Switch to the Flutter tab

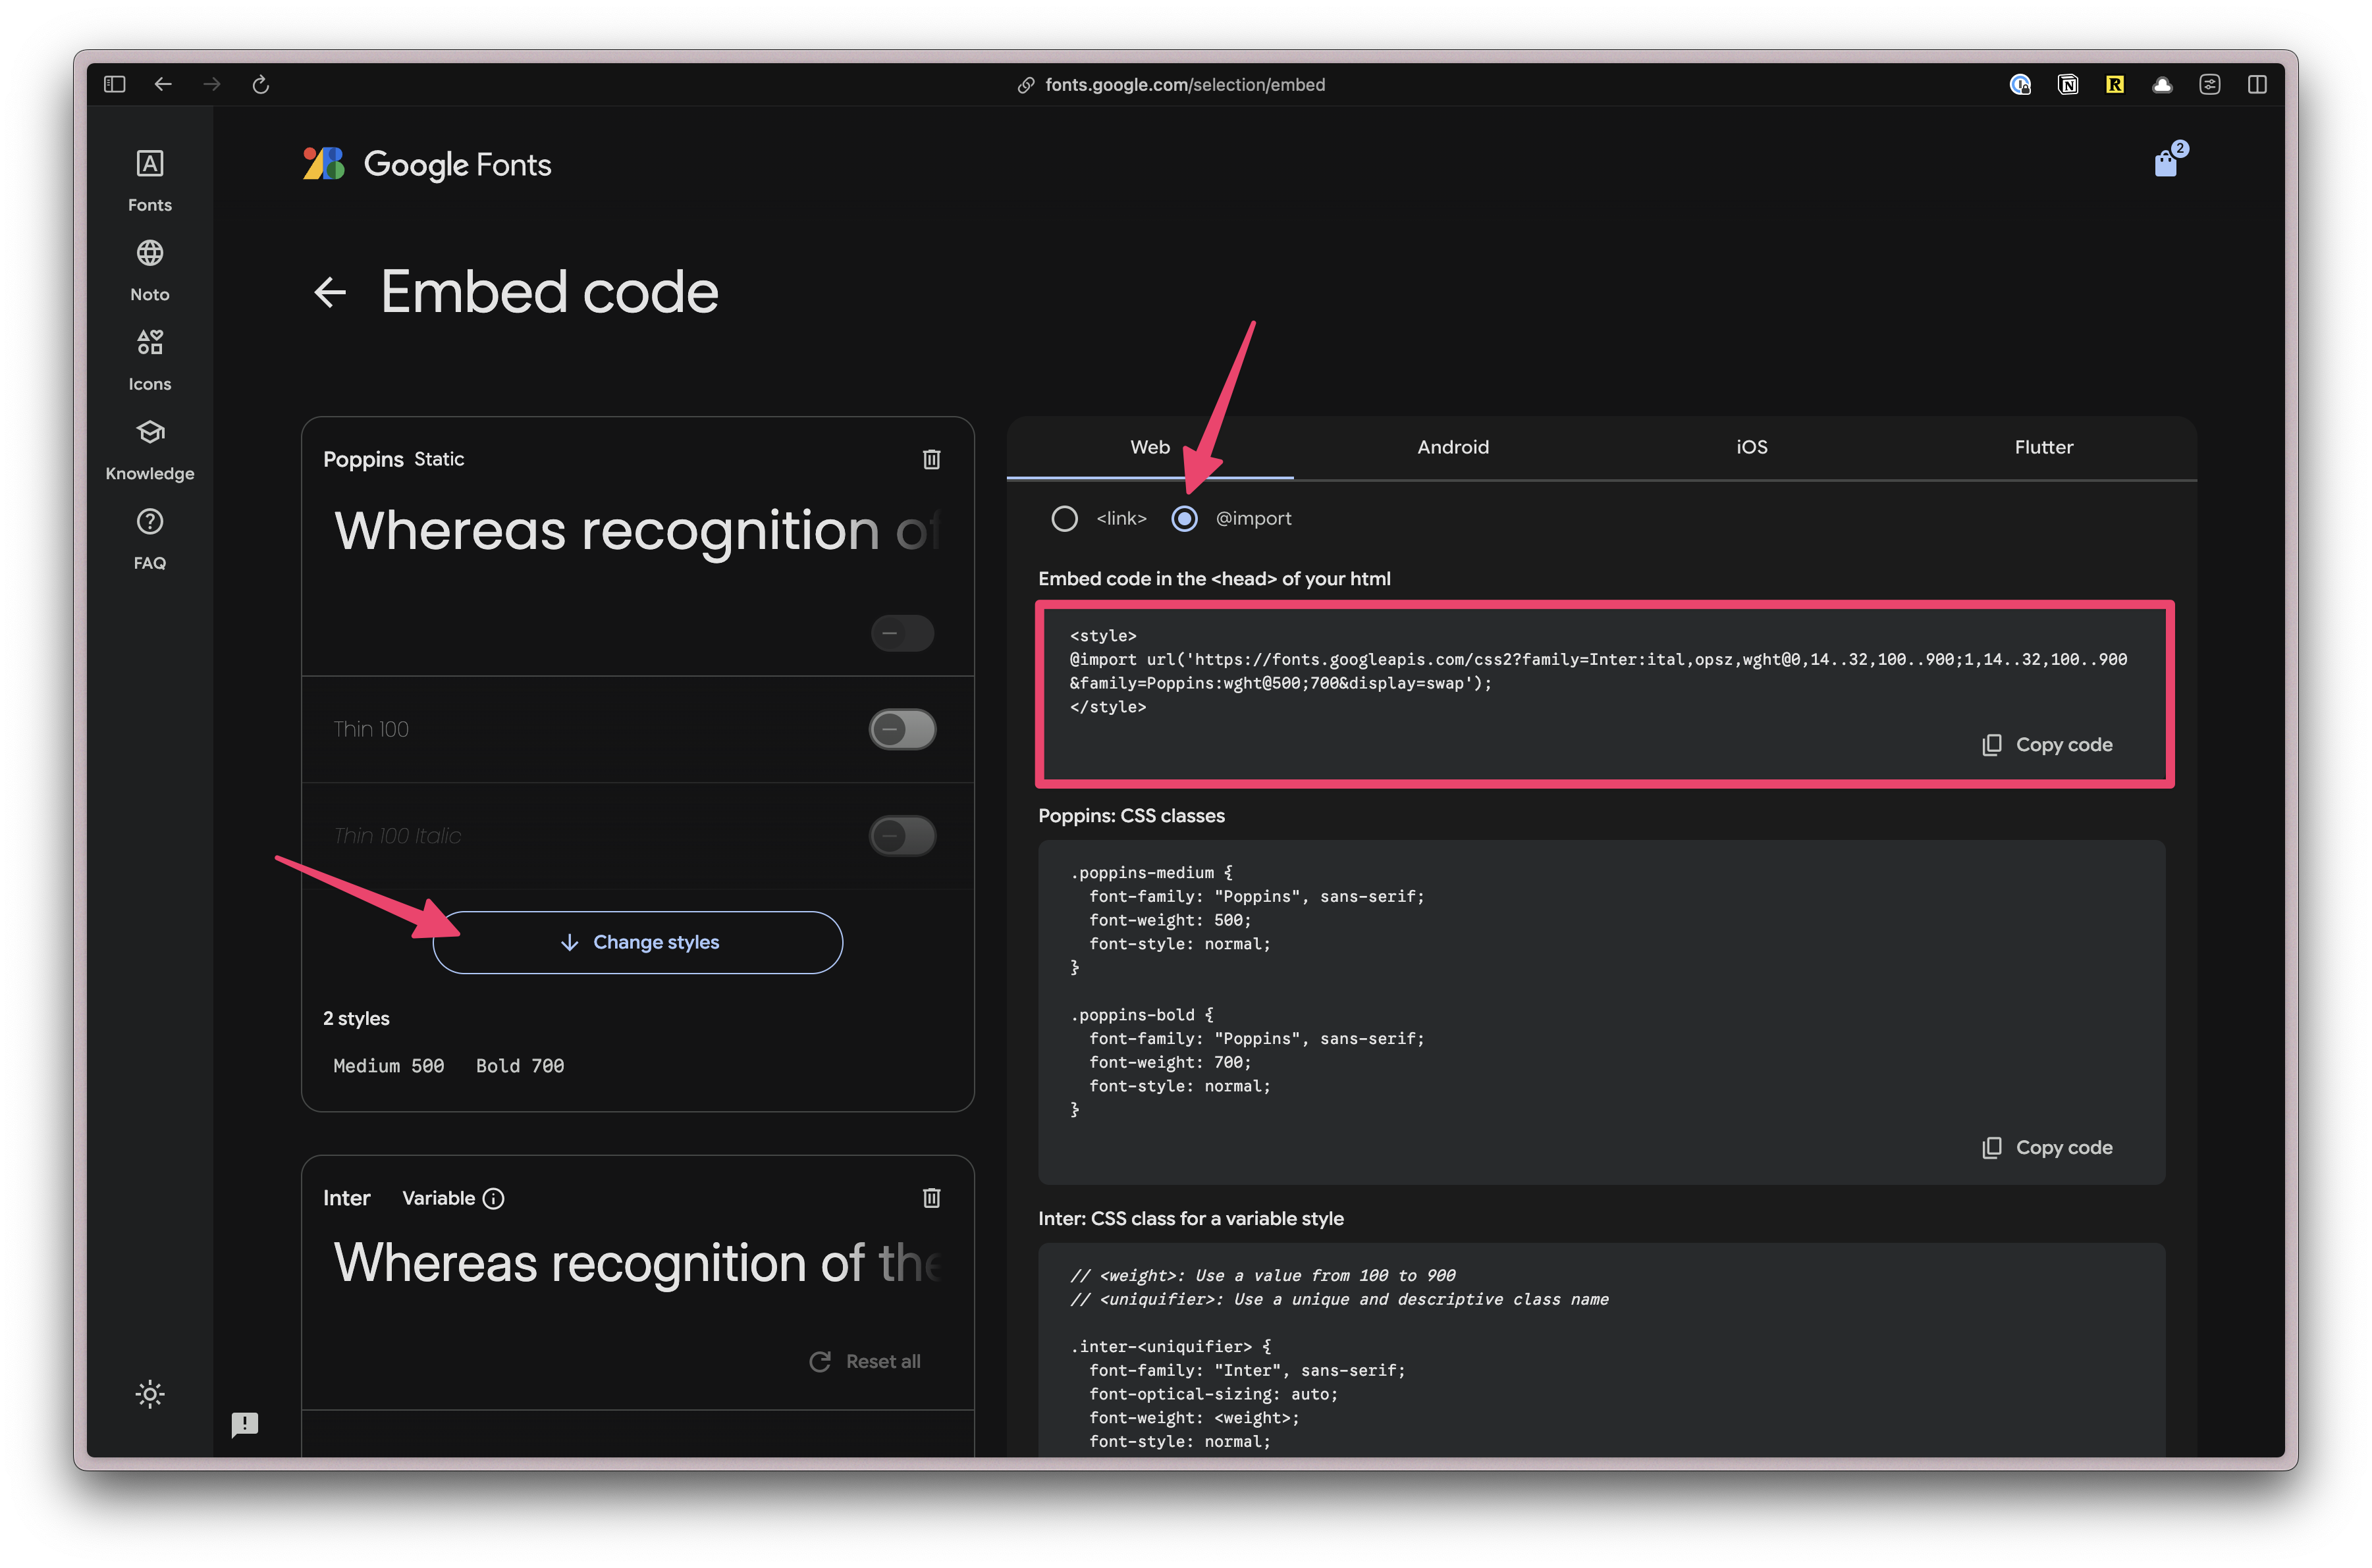click(2044, 447)
